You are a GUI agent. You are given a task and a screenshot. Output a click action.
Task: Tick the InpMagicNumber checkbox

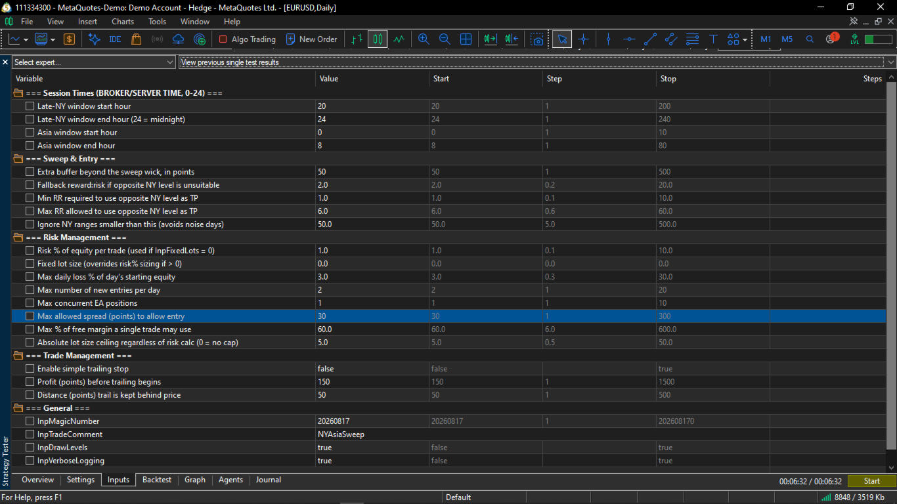click(x=30, y=421)
